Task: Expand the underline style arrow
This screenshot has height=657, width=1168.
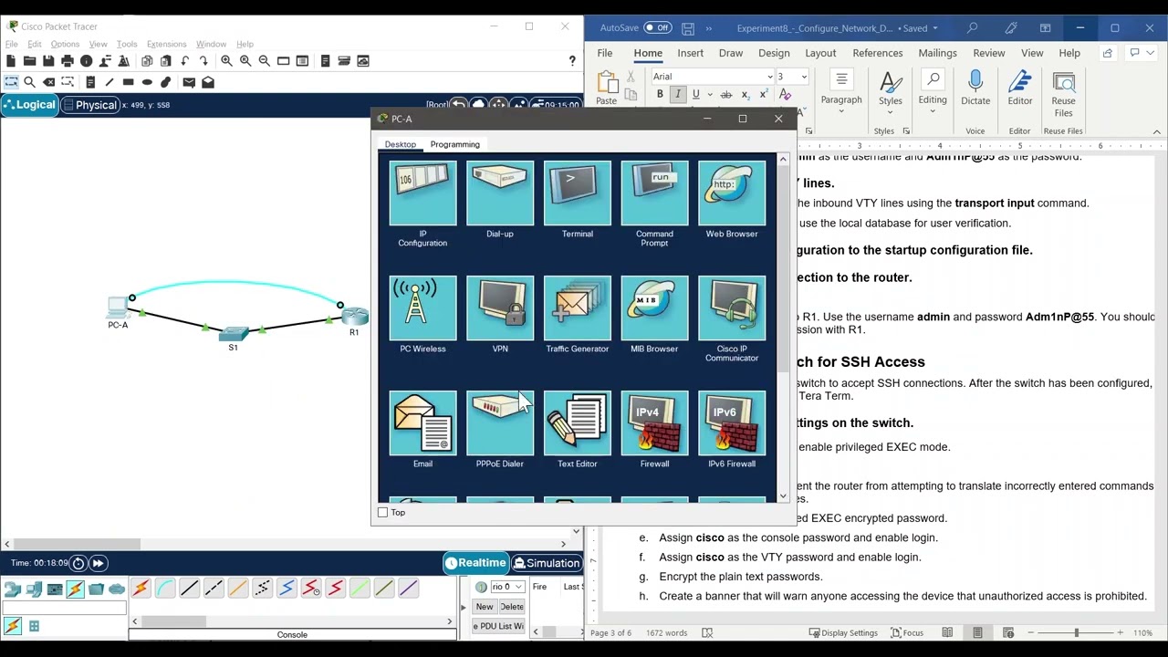Action: click(708, 95)
